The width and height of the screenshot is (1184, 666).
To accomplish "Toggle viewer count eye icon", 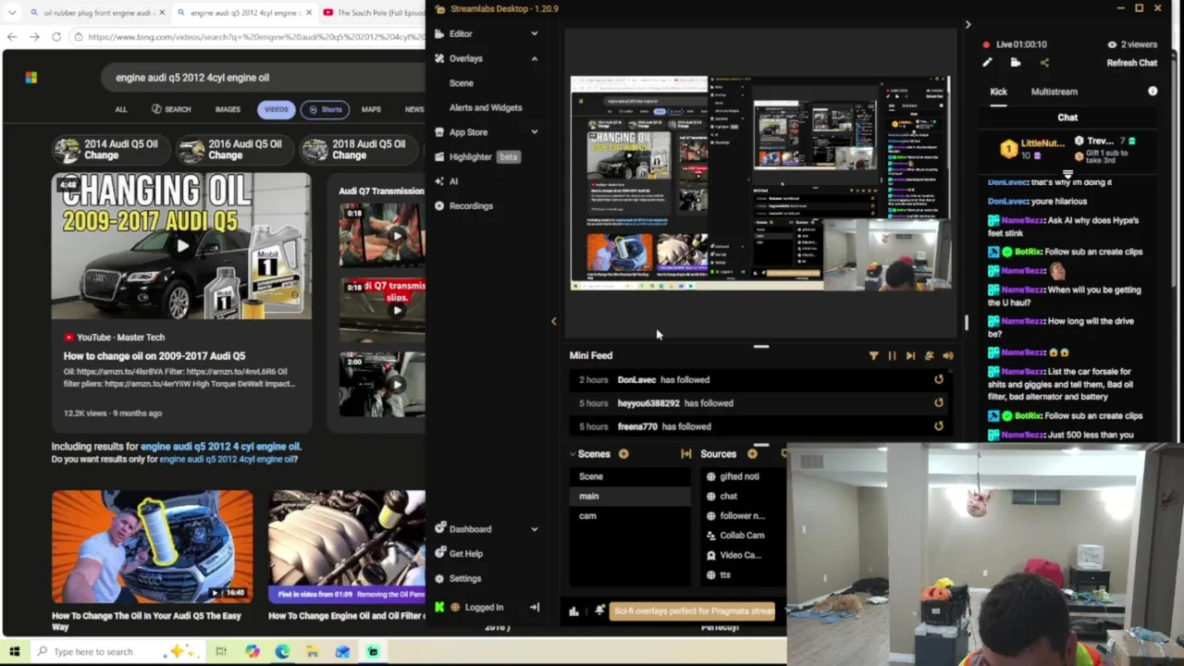I will 1112,44.
